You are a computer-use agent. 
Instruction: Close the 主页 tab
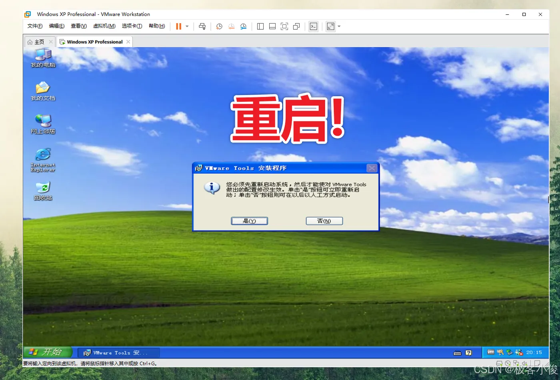click(x=51, y=42)
